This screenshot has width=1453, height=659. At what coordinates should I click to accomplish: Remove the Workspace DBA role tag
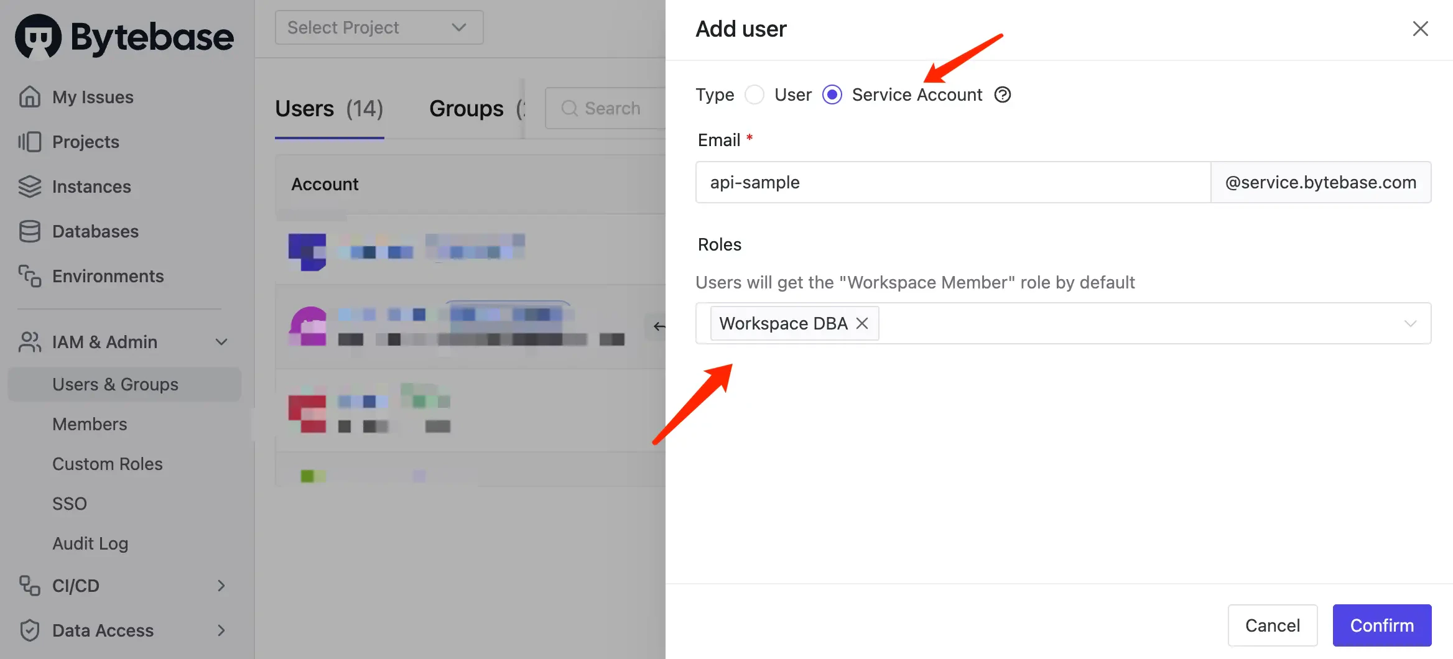pyautogui.click(x=861, y=323)
